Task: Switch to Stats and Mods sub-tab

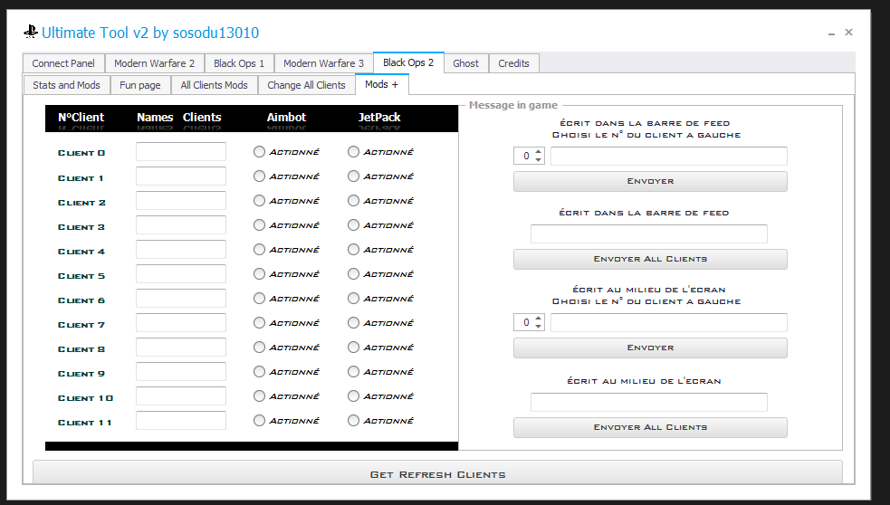Action: point(66,84)
